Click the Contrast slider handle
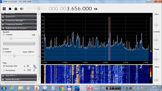162x91 pixels. pyautogui.click(x=156, y=40)
